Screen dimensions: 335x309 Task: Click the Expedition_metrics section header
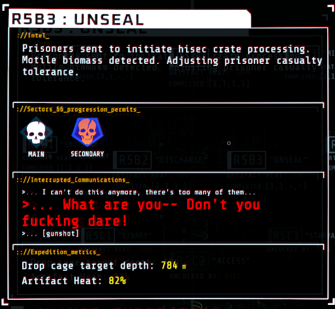tap(58, 252)
